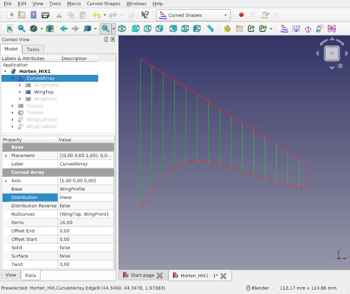Screen dimensions: 350x294
Task: Expand the Placement property
Action: (6, 156)
